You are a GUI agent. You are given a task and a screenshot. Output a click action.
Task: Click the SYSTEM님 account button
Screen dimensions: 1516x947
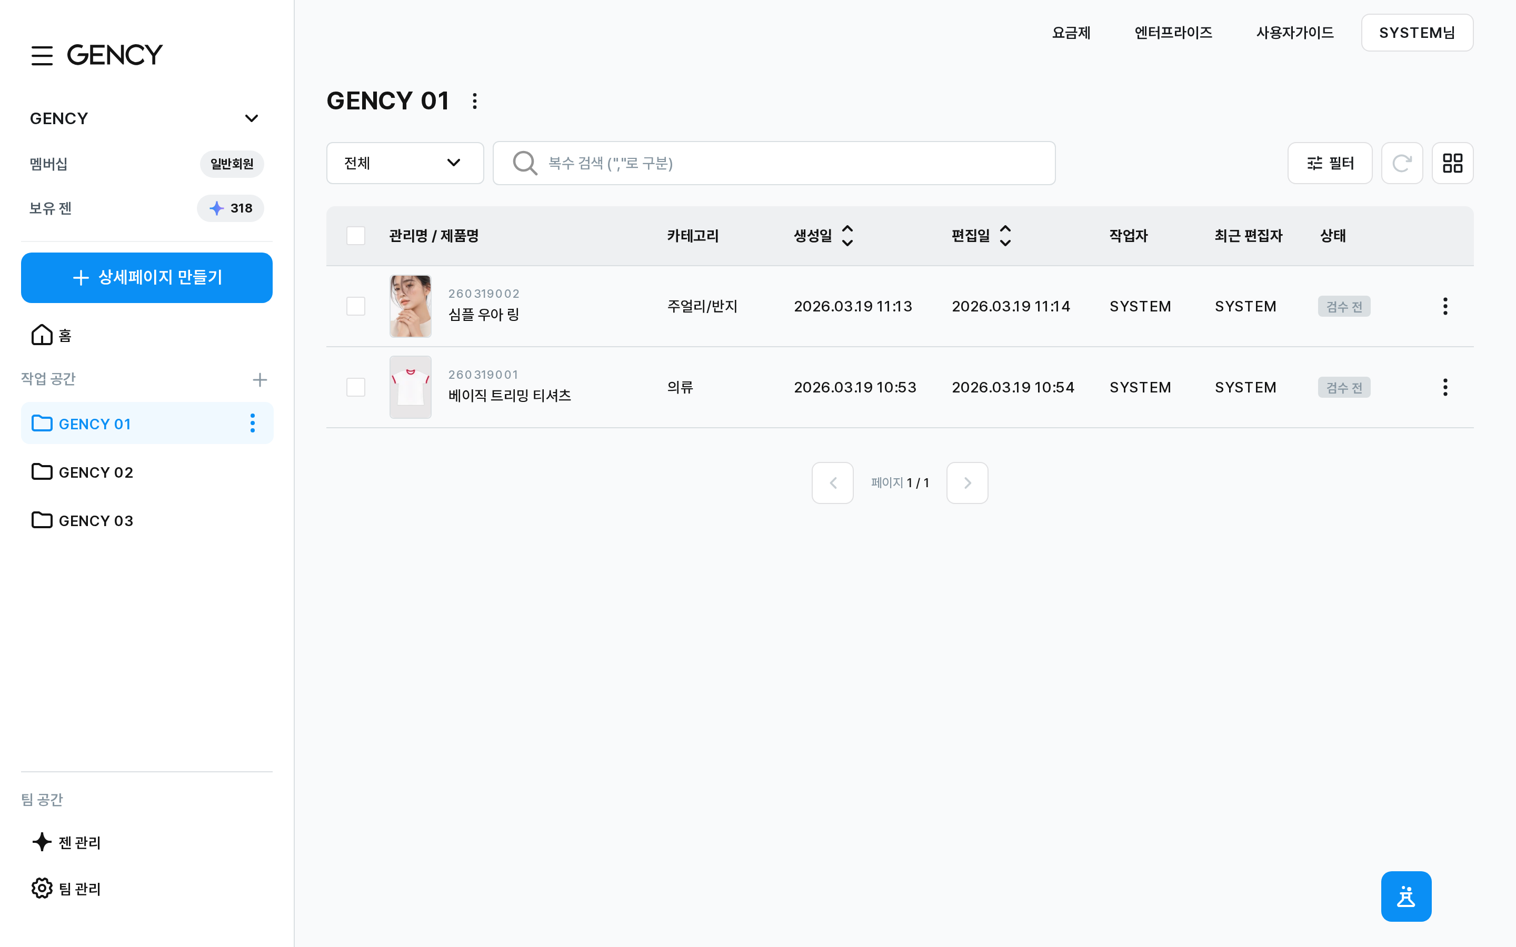1417,33
